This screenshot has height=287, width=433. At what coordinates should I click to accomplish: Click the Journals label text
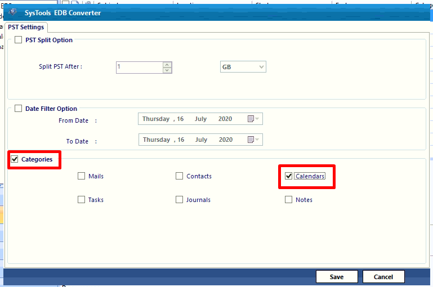tap(198, 200)
